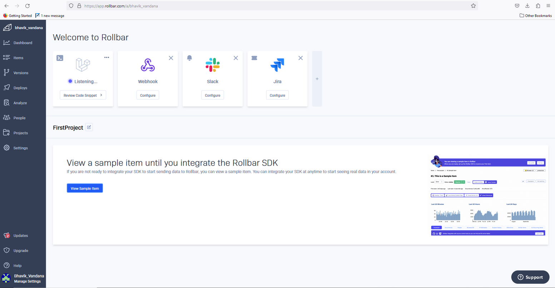Open the Other Bookmarks folder
This screenshot has height=288, width=555.
[x=536, y=16]
